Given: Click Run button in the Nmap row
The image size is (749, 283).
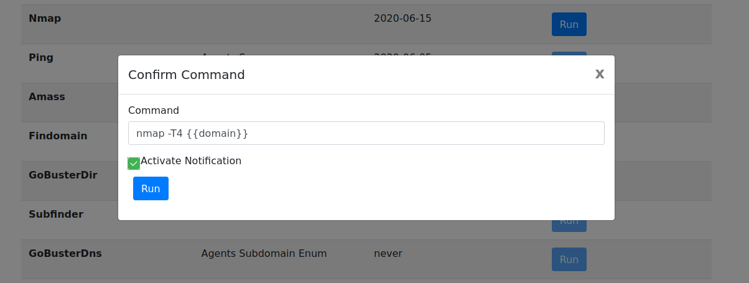Looking at the screenshot, I should pyautogui.click(x=569, y=24).
